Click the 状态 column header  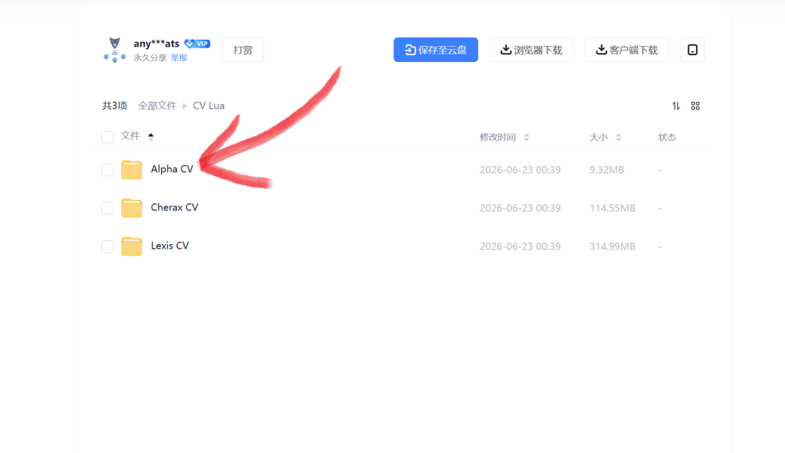(667, 138)
